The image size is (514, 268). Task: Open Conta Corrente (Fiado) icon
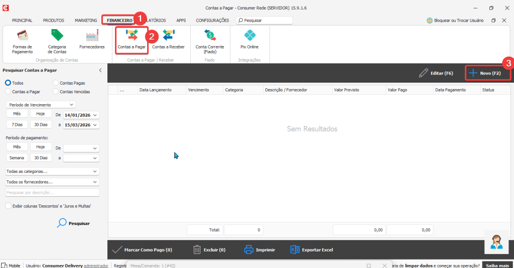210,36
